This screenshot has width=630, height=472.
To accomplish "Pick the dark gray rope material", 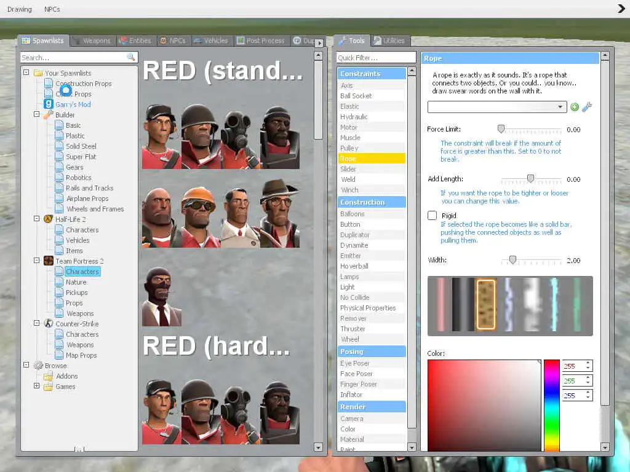I will tap(463, 305).
